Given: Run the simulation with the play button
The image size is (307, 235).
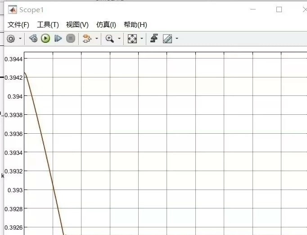Looking at the screenshot, I should [45, 38].
